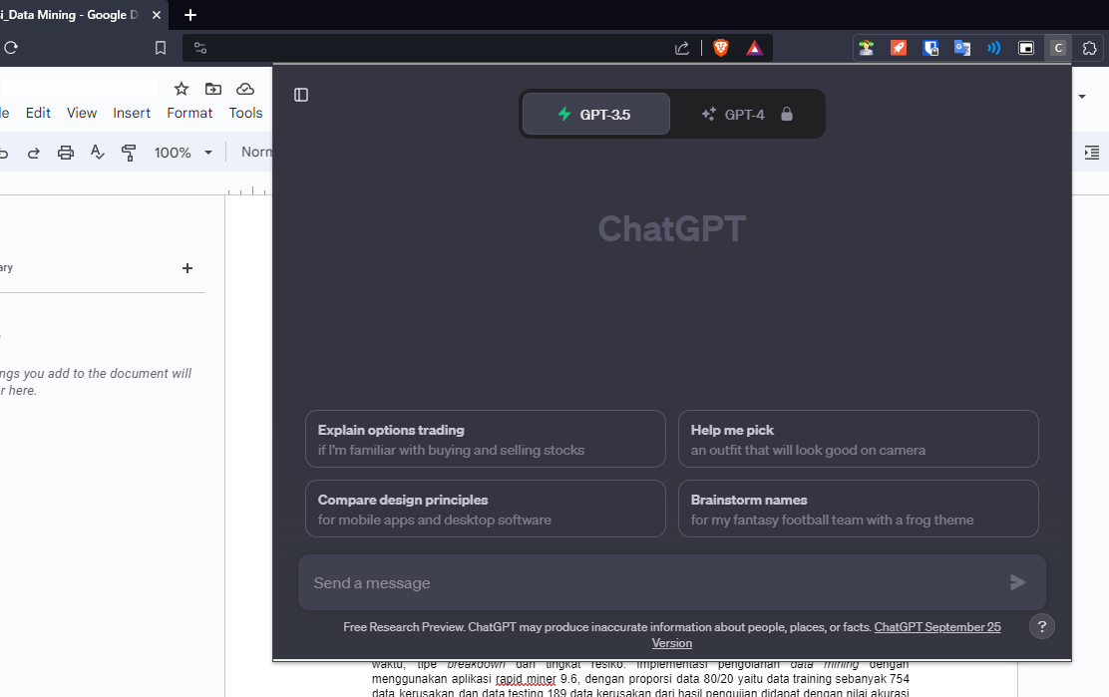Open the 100% zoom dropdown
The height and width of the screenshot is (697, 1109).
(184, 153)
